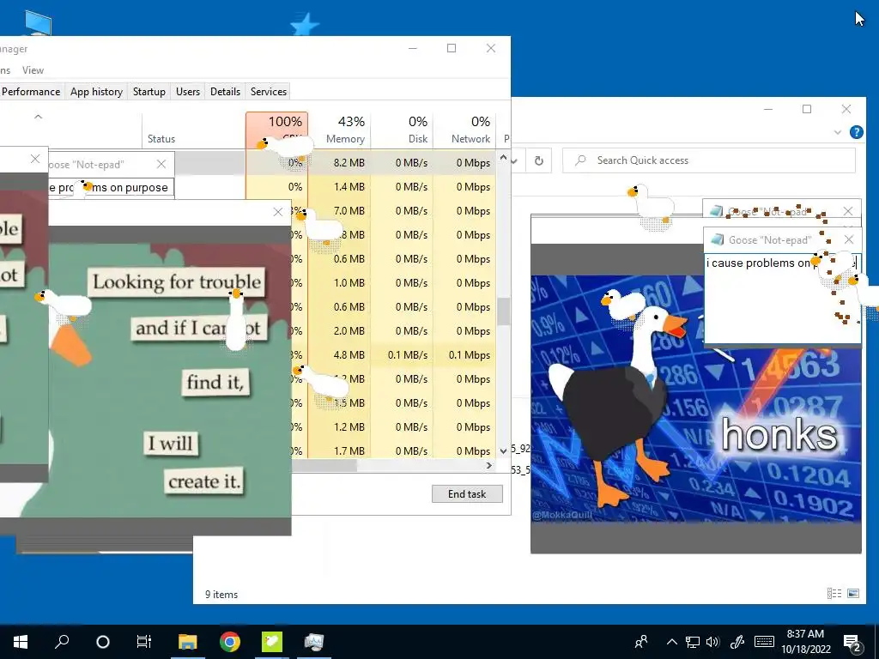879x659 pixels.
Task: Click the refresh icon in File Explorer
Action: [x=539, y=160]
